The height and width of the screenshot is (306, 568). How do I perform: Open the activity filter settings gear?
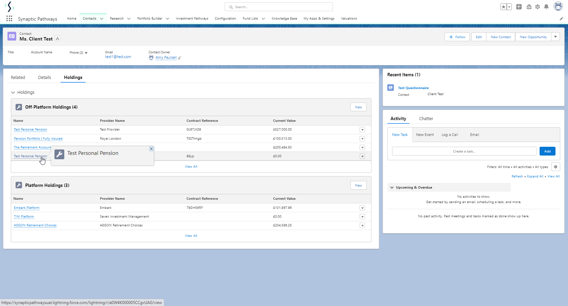(x=555, y=167)
